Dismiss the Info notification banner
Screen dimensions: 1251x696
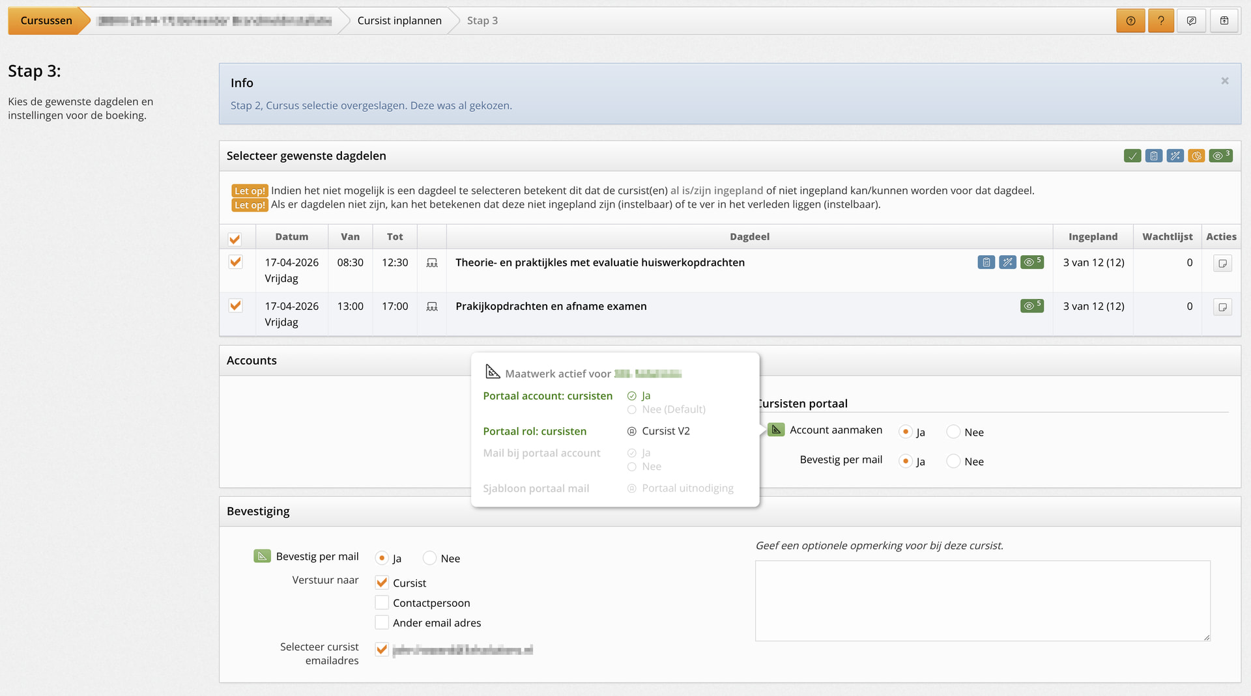[1224, 81]
